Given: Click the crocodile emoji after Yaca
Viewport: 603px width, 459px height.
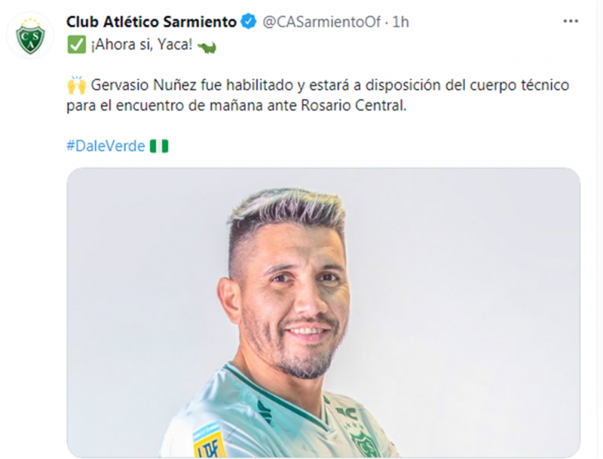Looking at the screenshot, I should point(207,47).
